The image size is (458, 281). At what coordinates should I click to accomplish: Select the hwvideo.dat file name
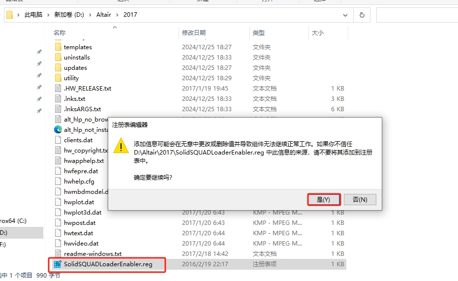(81, 243)
